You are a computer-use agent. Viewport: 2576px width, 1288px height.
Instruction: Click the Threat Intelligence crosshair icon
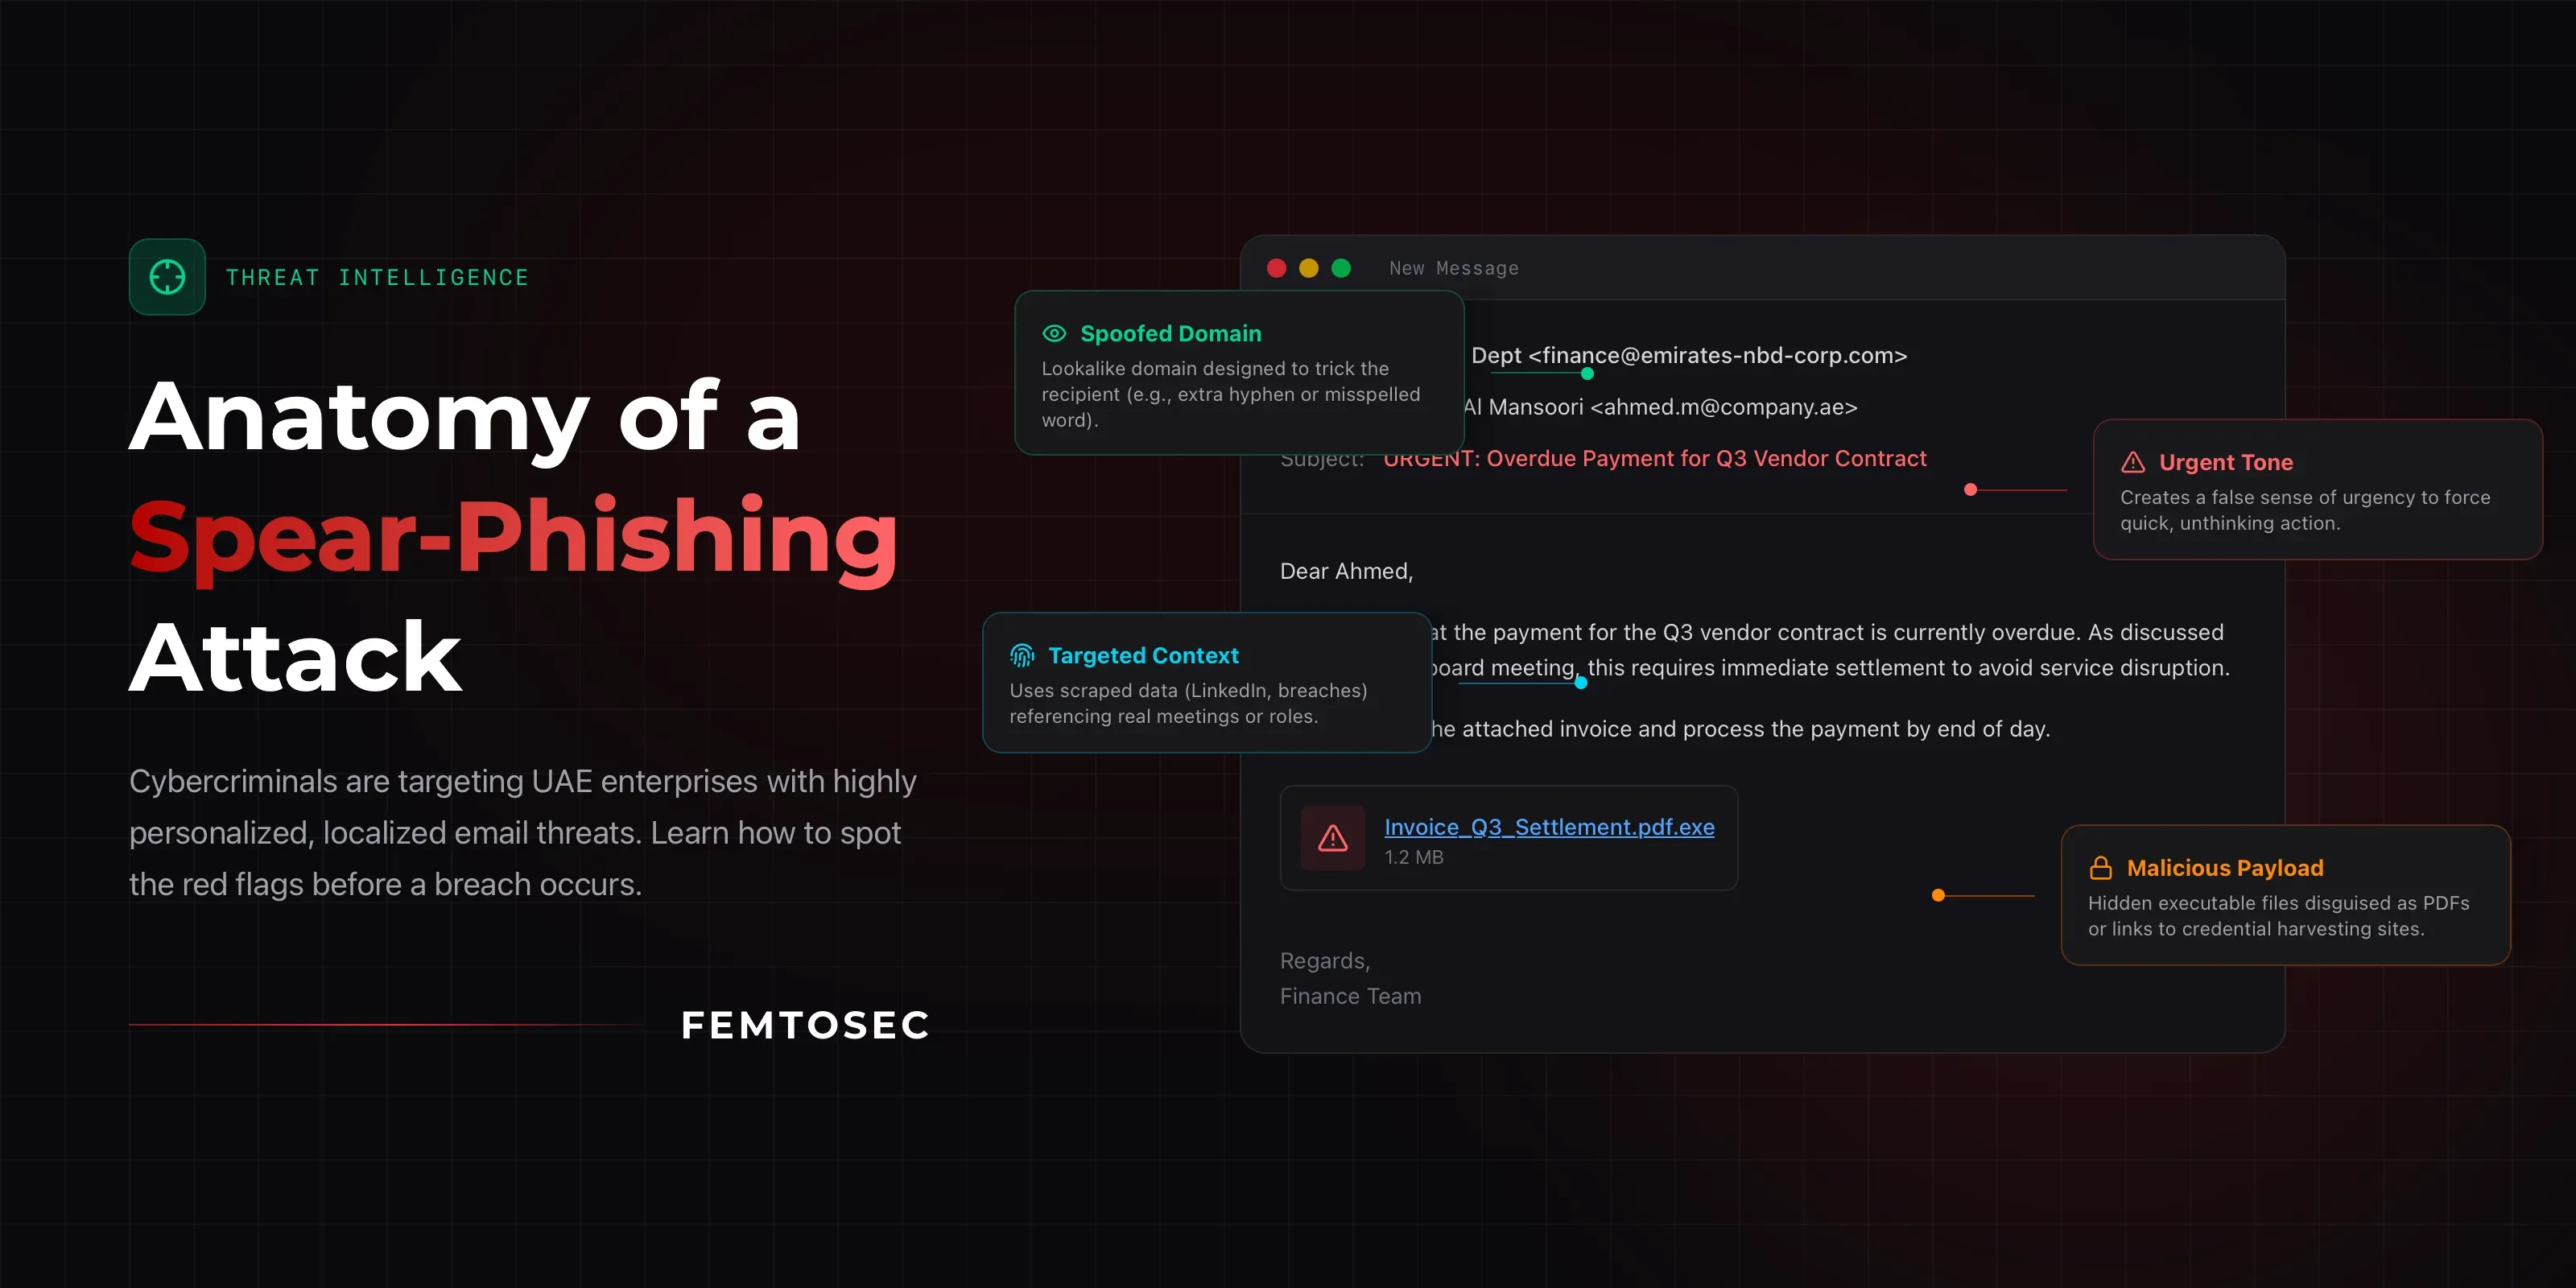click(x=167, y=277)
